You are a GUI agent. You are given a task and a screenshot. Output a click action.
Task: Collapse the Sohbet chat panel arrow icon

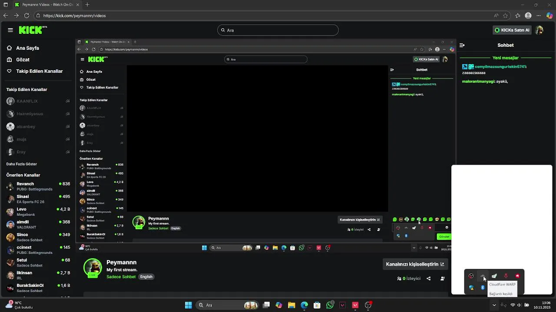coord(462,45)
